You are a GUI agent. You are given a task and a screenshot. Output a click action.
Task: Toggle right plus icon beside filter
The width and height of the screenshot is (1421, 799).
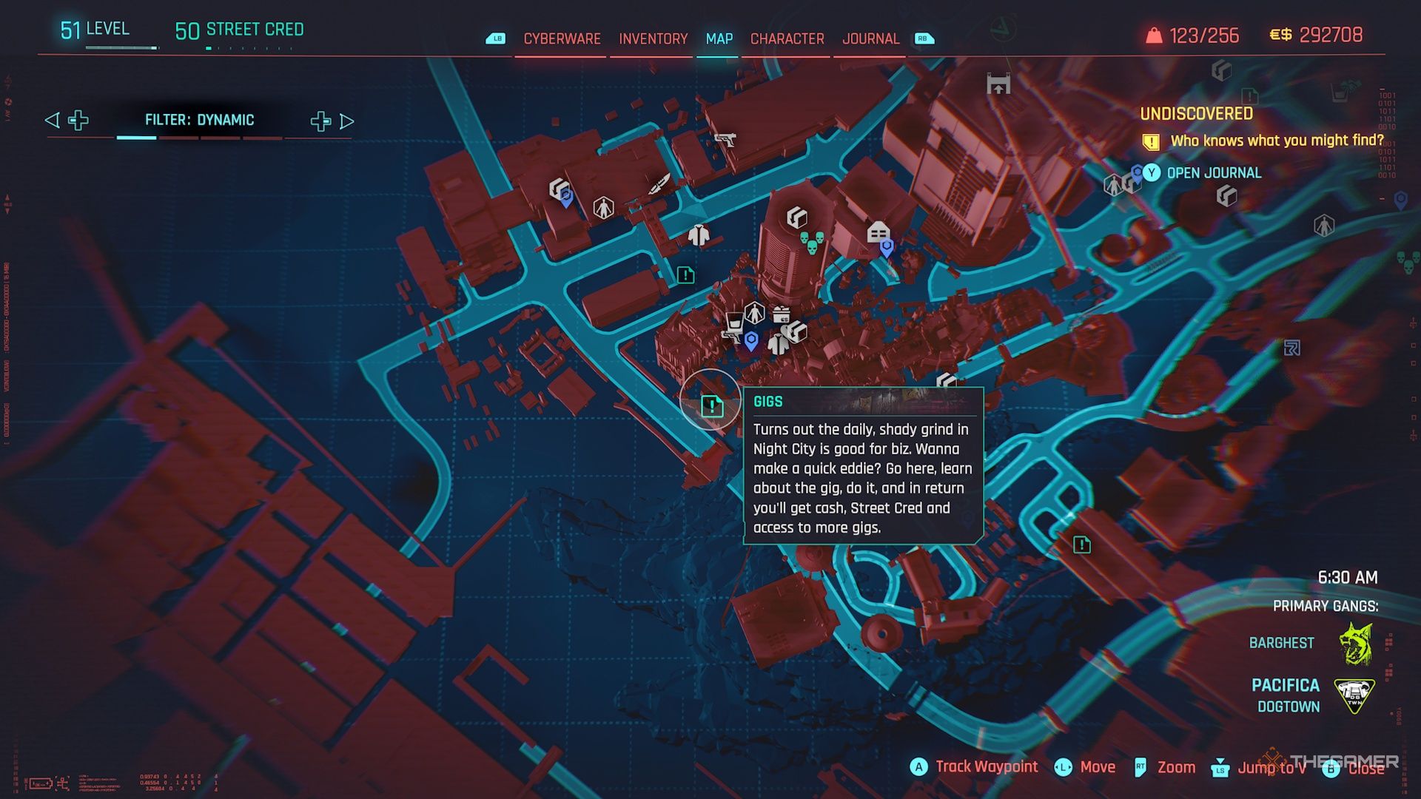tap(320, 121)
